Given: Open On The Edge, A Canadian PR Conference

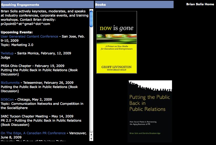Looking at the screenshot, I should point(33,133).
